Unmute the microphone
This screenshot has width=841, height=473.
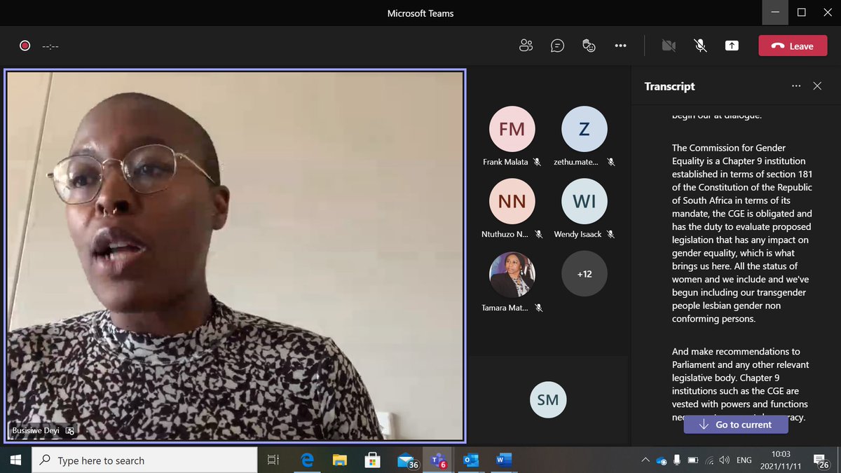(700, 46)
